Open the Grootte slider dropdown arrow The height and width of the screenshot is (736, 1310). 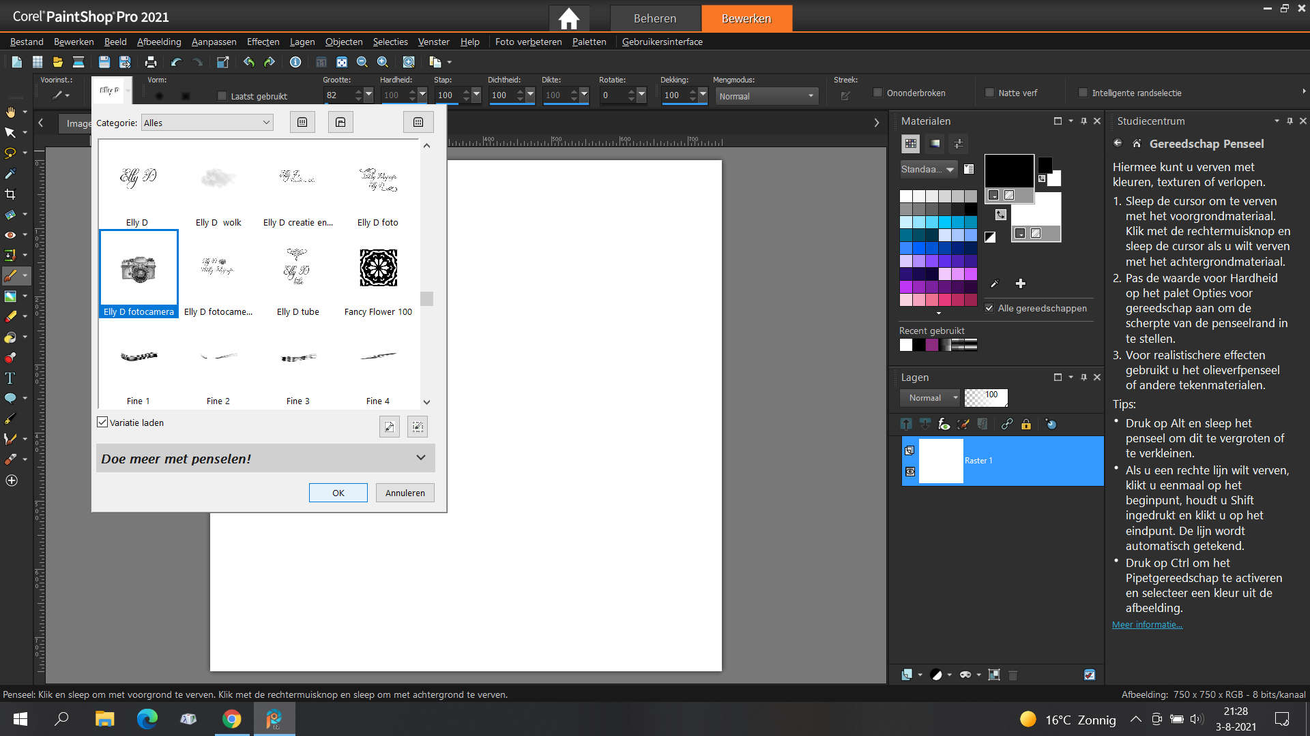tap(368, 95)
